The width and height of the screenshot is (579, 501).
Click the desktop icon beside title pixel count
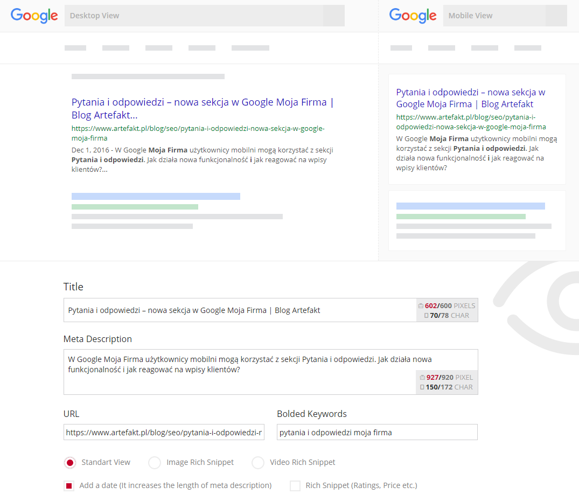tap(421, 306)
